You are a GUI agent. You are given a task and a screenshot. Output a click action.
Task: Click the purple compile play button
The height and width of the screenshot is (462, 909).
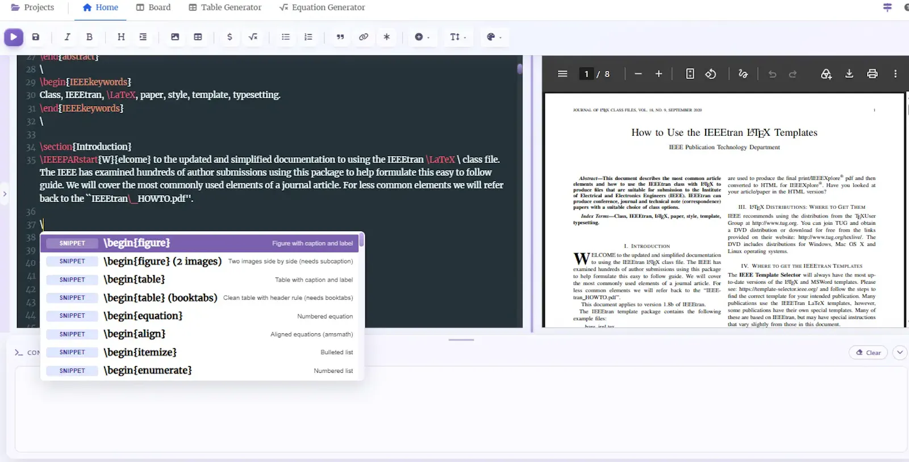pos(14,37)
